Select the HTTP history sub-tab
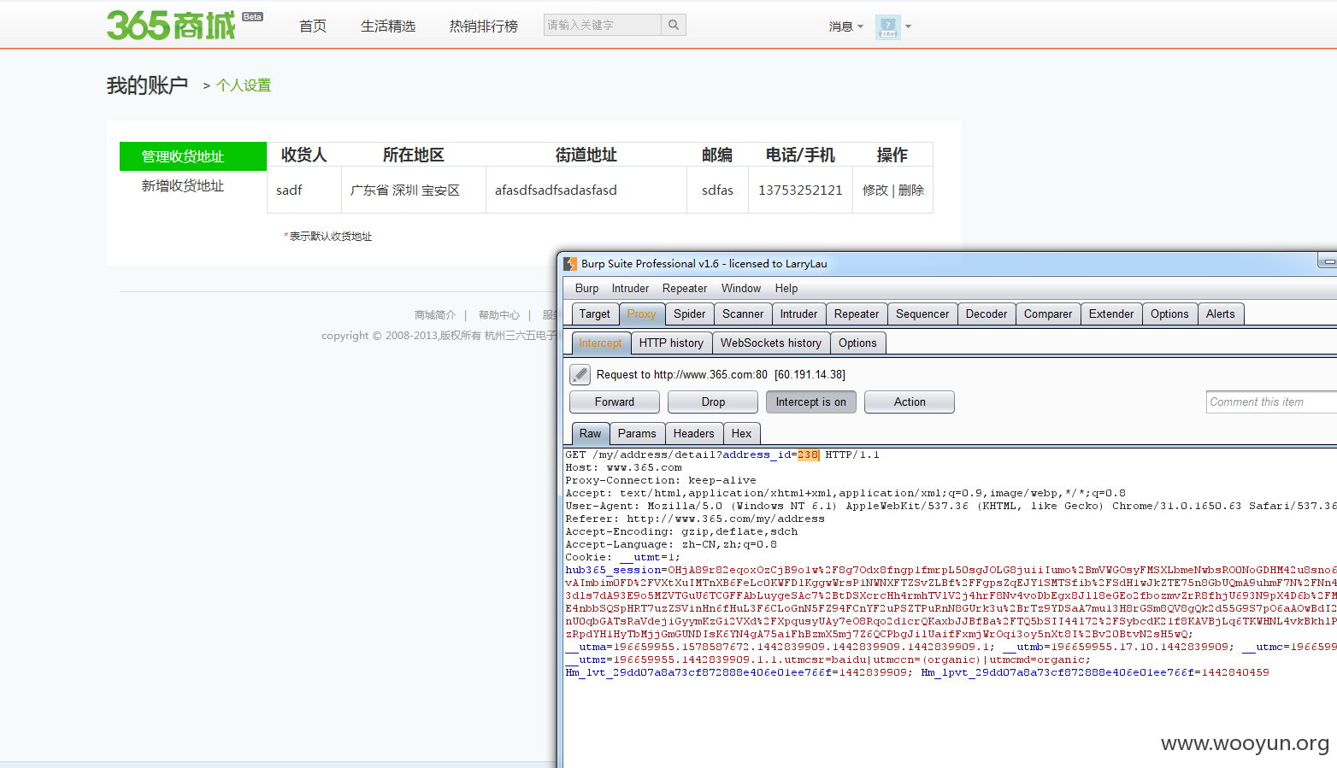 coord(671,343)
